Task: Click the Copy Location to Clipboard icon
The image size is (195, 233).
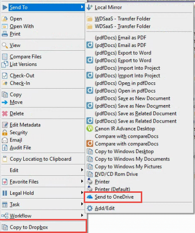Action: tap(5, 159)
